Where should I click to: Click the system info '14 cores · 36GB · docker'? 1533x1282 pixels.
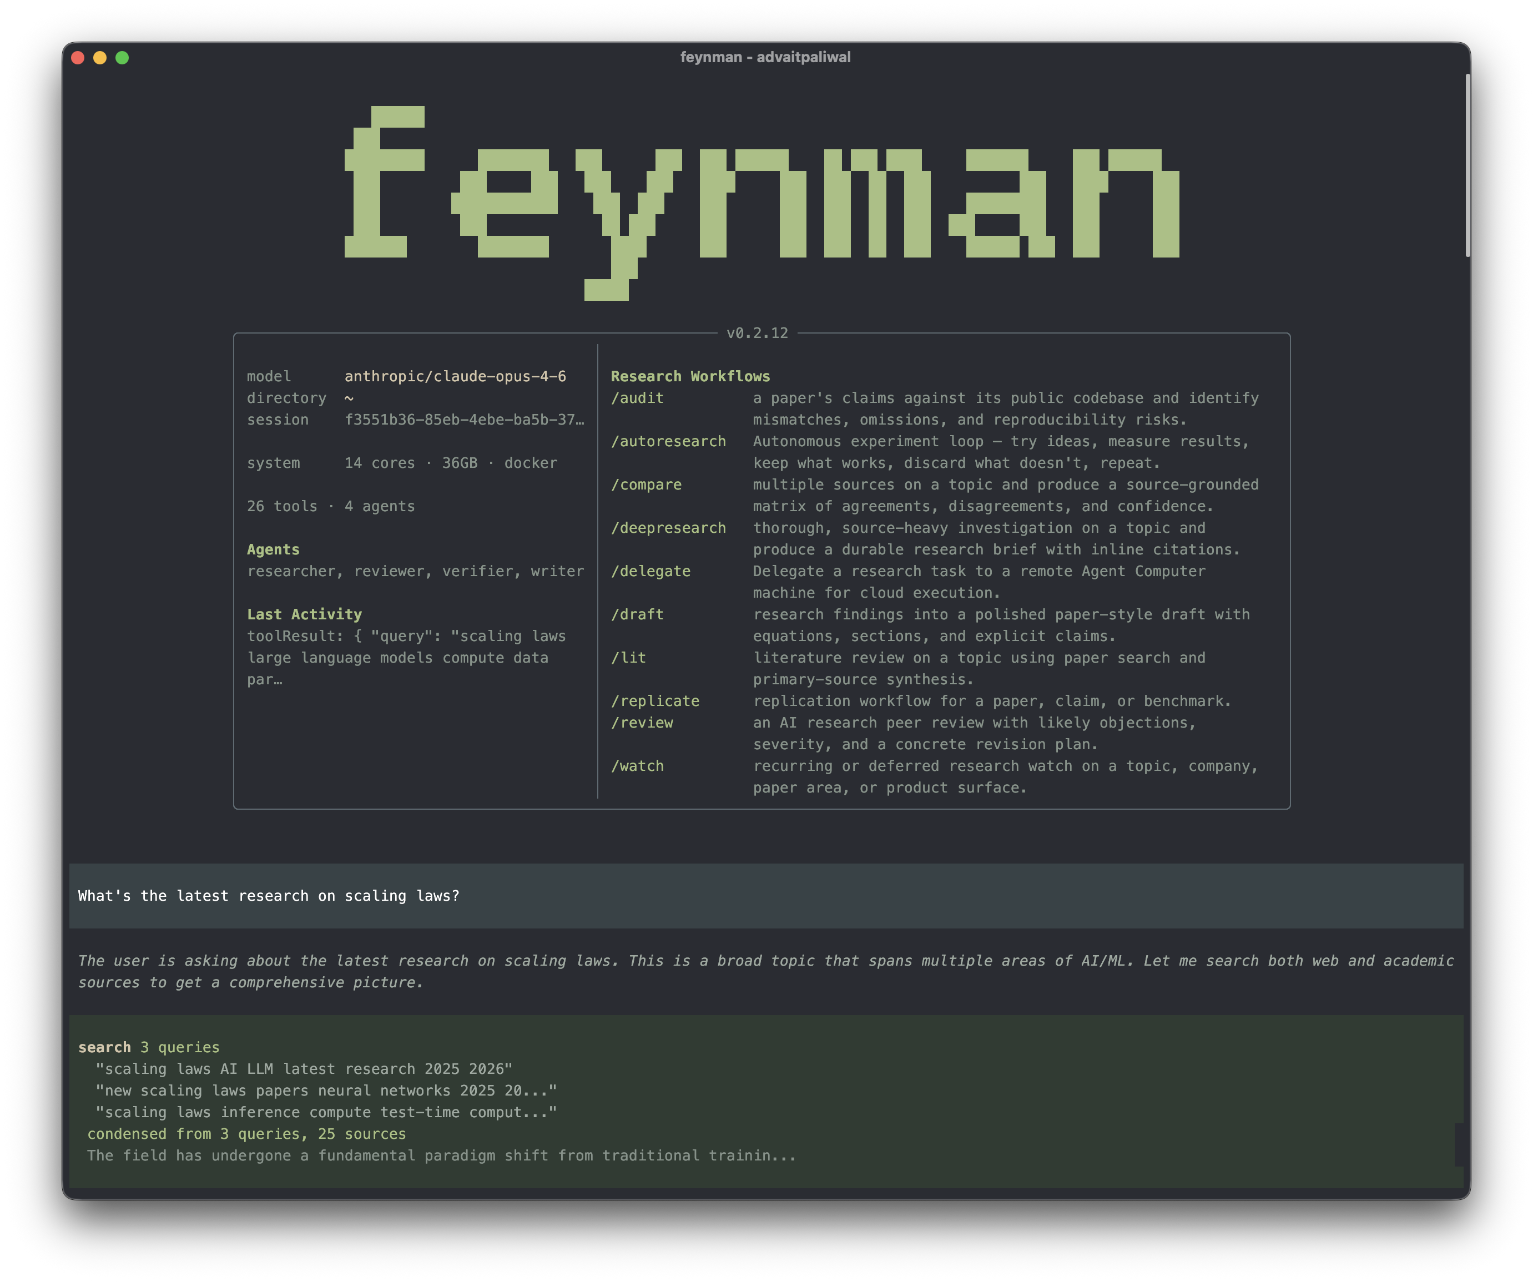click(451, 462)
